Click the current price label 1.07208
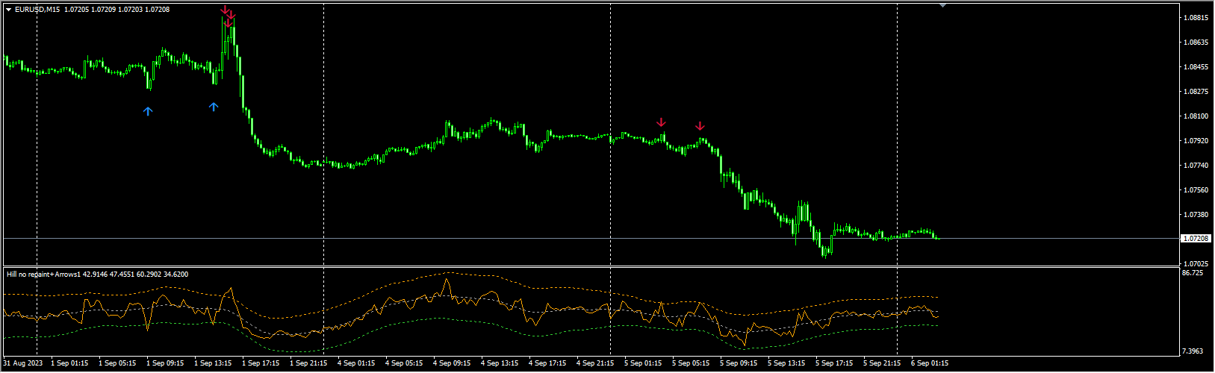Viewport: 1215px width, 373px height. coord(1196,239)
